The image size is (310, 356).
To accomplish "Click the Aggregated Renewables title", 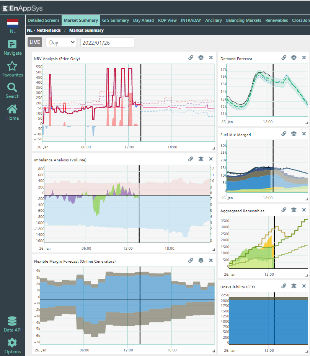I will point(242,211).
